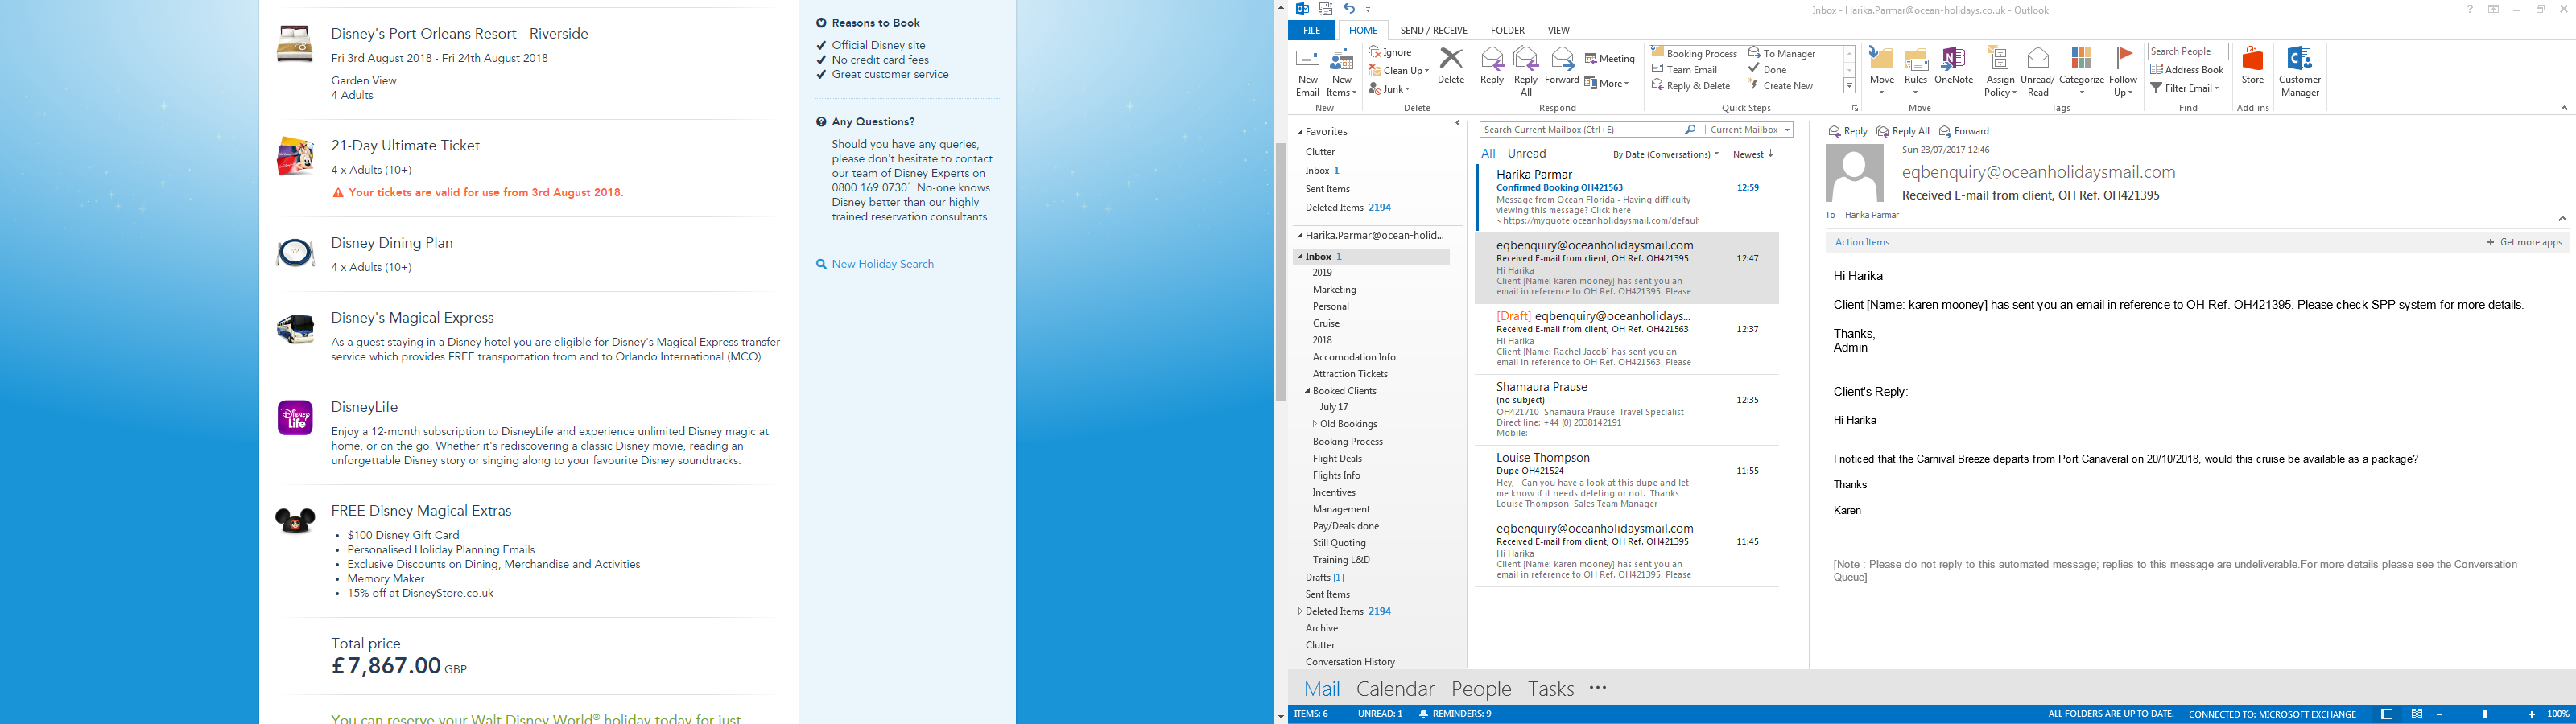
Task: Mark message Done via quick step
Action: tap(1767, 69)
